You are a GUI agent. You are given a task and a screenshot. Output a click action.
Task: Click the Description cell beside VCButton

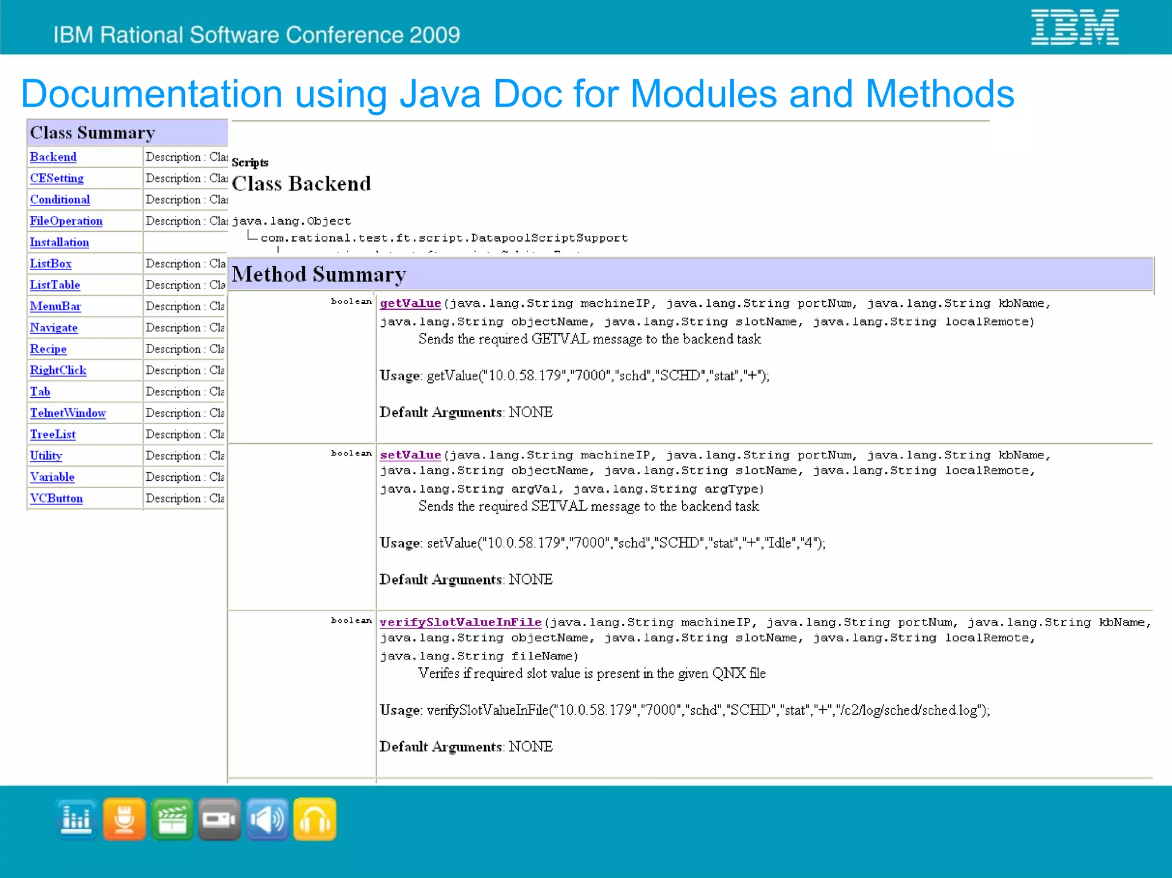pos(184,499)
